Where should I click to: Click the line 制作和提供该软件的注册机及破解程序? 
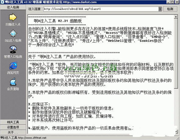pyautogui.click(x=65, y=112)
